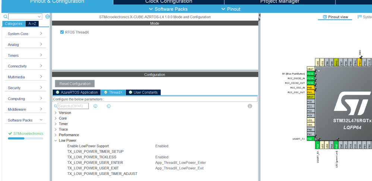Click the Reset Configuration button

pos(75,84)
